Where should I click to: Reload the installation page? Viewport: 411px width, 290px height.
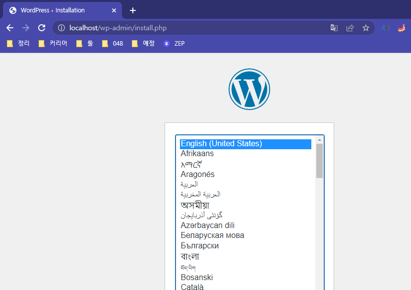(42, 28)
